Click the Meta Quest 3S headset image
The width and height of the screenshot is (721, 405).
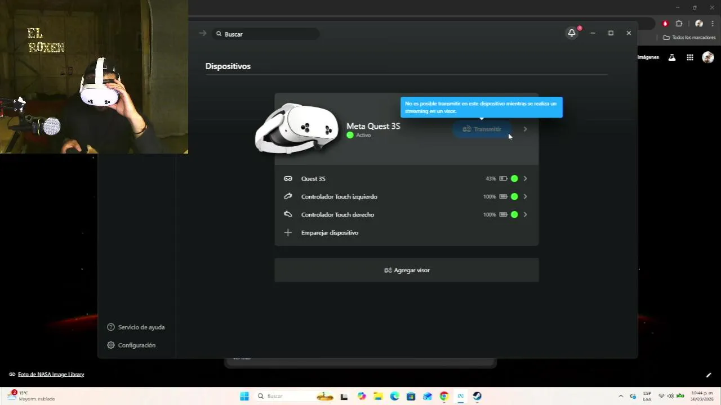(x=297, y=128)
